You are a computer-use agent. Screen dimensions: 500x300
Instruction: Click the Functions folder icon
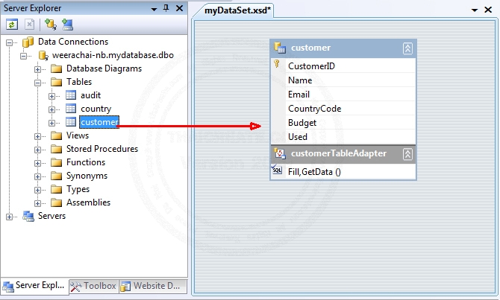57,162
